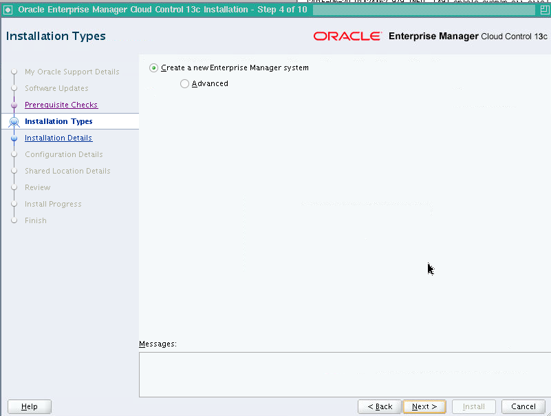Click the Installation Types page heading
This screenshot has height=416, width=551.
[56, 37]
